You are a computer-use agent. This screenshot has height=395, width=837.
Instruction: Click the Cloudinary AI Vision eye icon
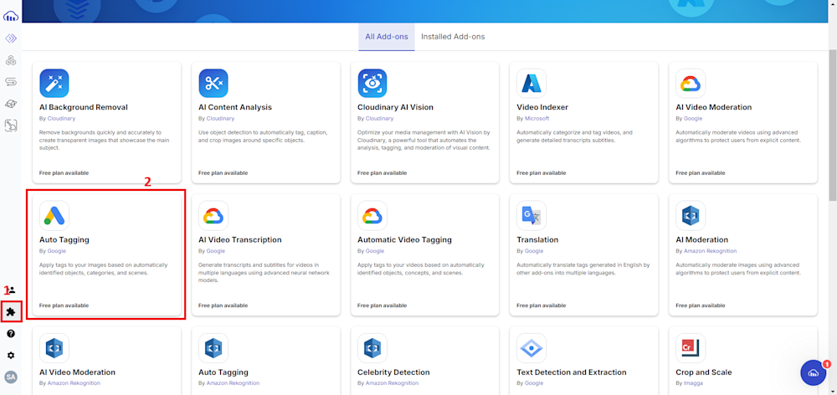pyautogui.click(x=372, y=84)
